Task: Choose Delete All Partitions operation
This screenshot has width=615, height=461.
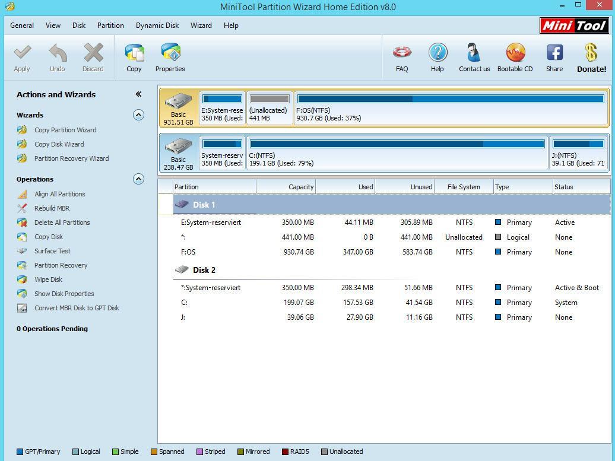Action: coord(62,222)
